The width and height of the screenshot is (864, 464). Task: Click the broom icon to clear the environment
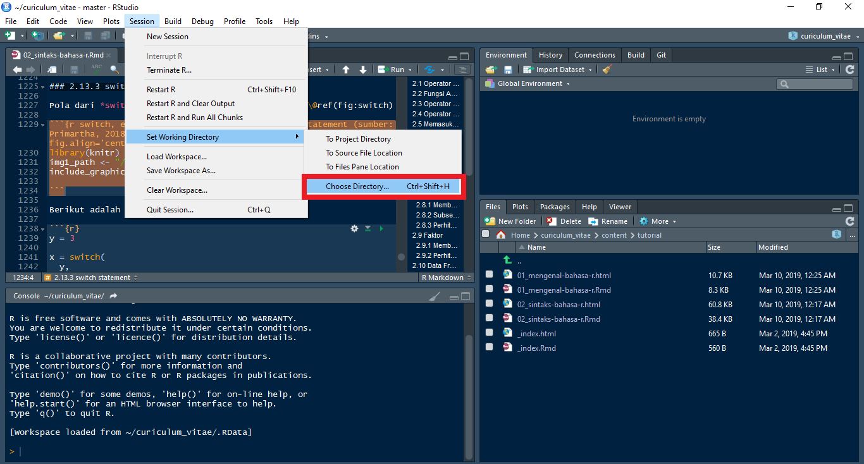coord(607,70)
